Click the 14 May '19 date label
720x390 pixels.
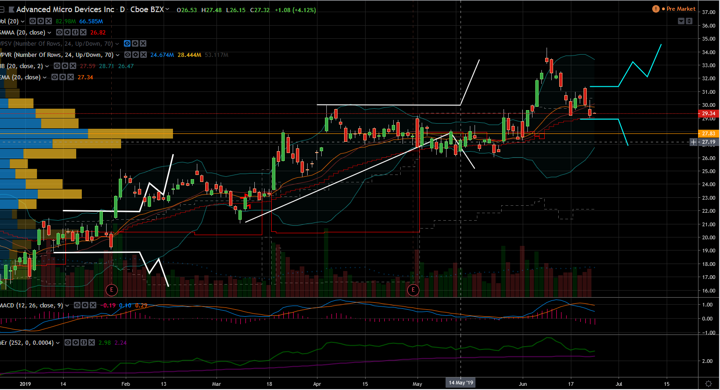coord(461,383)
